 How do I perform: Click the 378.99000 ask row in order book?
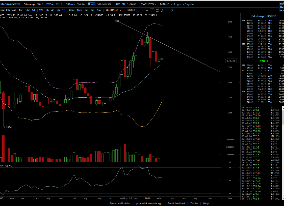click(x=263, y=44)
